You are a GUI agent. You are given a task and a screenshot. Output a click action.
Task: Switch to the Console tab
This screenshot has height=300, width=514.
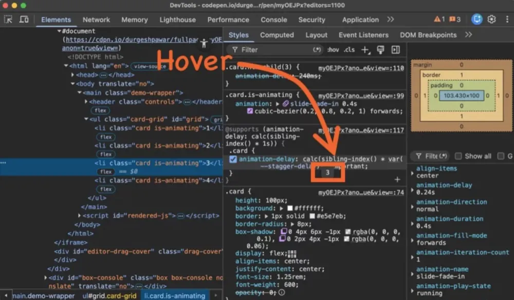coord(274,19)
